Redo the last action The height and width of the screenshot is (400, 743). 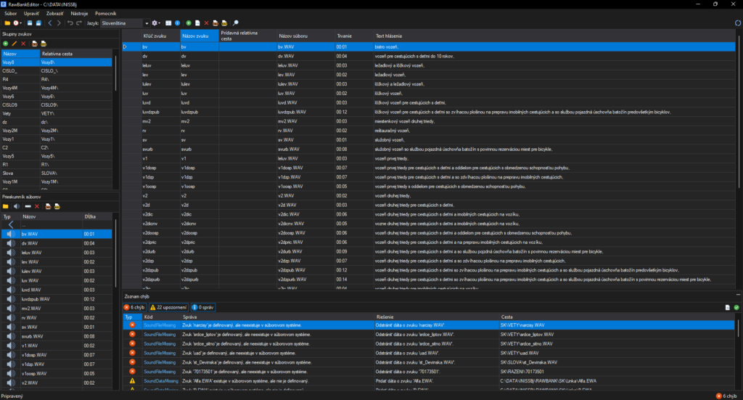(79, 23)
